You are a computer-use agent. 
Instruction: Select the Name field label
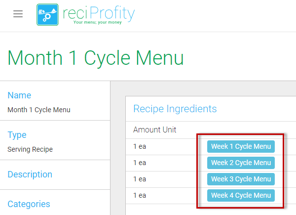(x=19, y=95)
